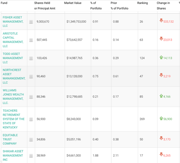Sort by Prior % of Portfolio header

pyautogui.click(x=119, y=6)
